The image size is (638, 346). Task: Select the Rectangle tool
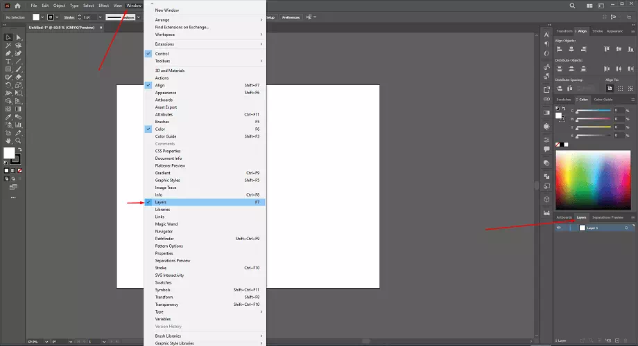coord(8,69)
